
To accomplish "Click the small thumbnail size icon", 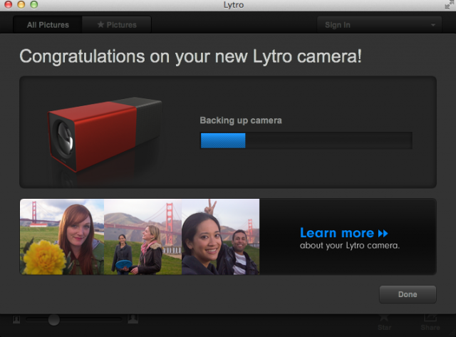I will 16,320.
